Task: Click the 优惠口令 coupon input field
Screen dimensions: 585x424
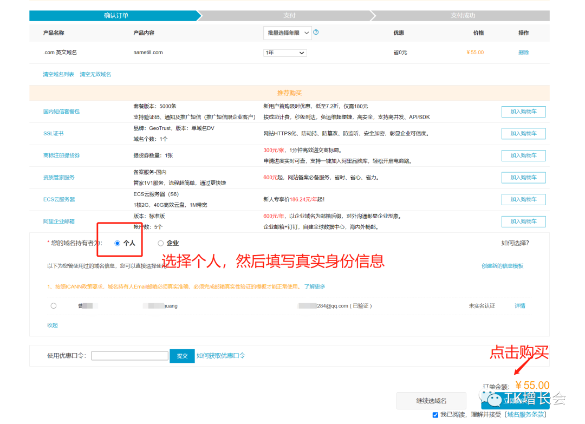Action: pyautogui.click(x=129, y=356)
